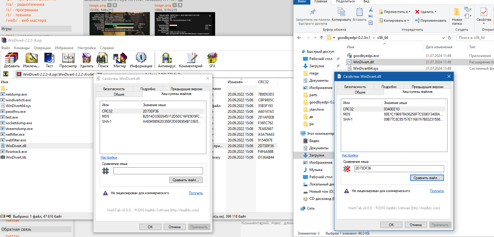
Task: Expand the Свойства dropdown arrow in ribbon
Action: coord(484,24)
